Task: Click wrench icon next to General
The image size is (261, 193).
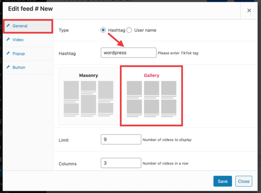Action: 8,26
